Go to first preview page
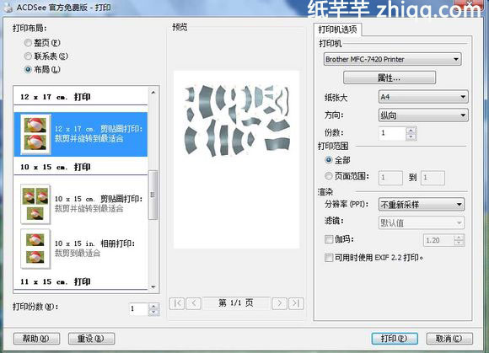 (x=177, y=303)
